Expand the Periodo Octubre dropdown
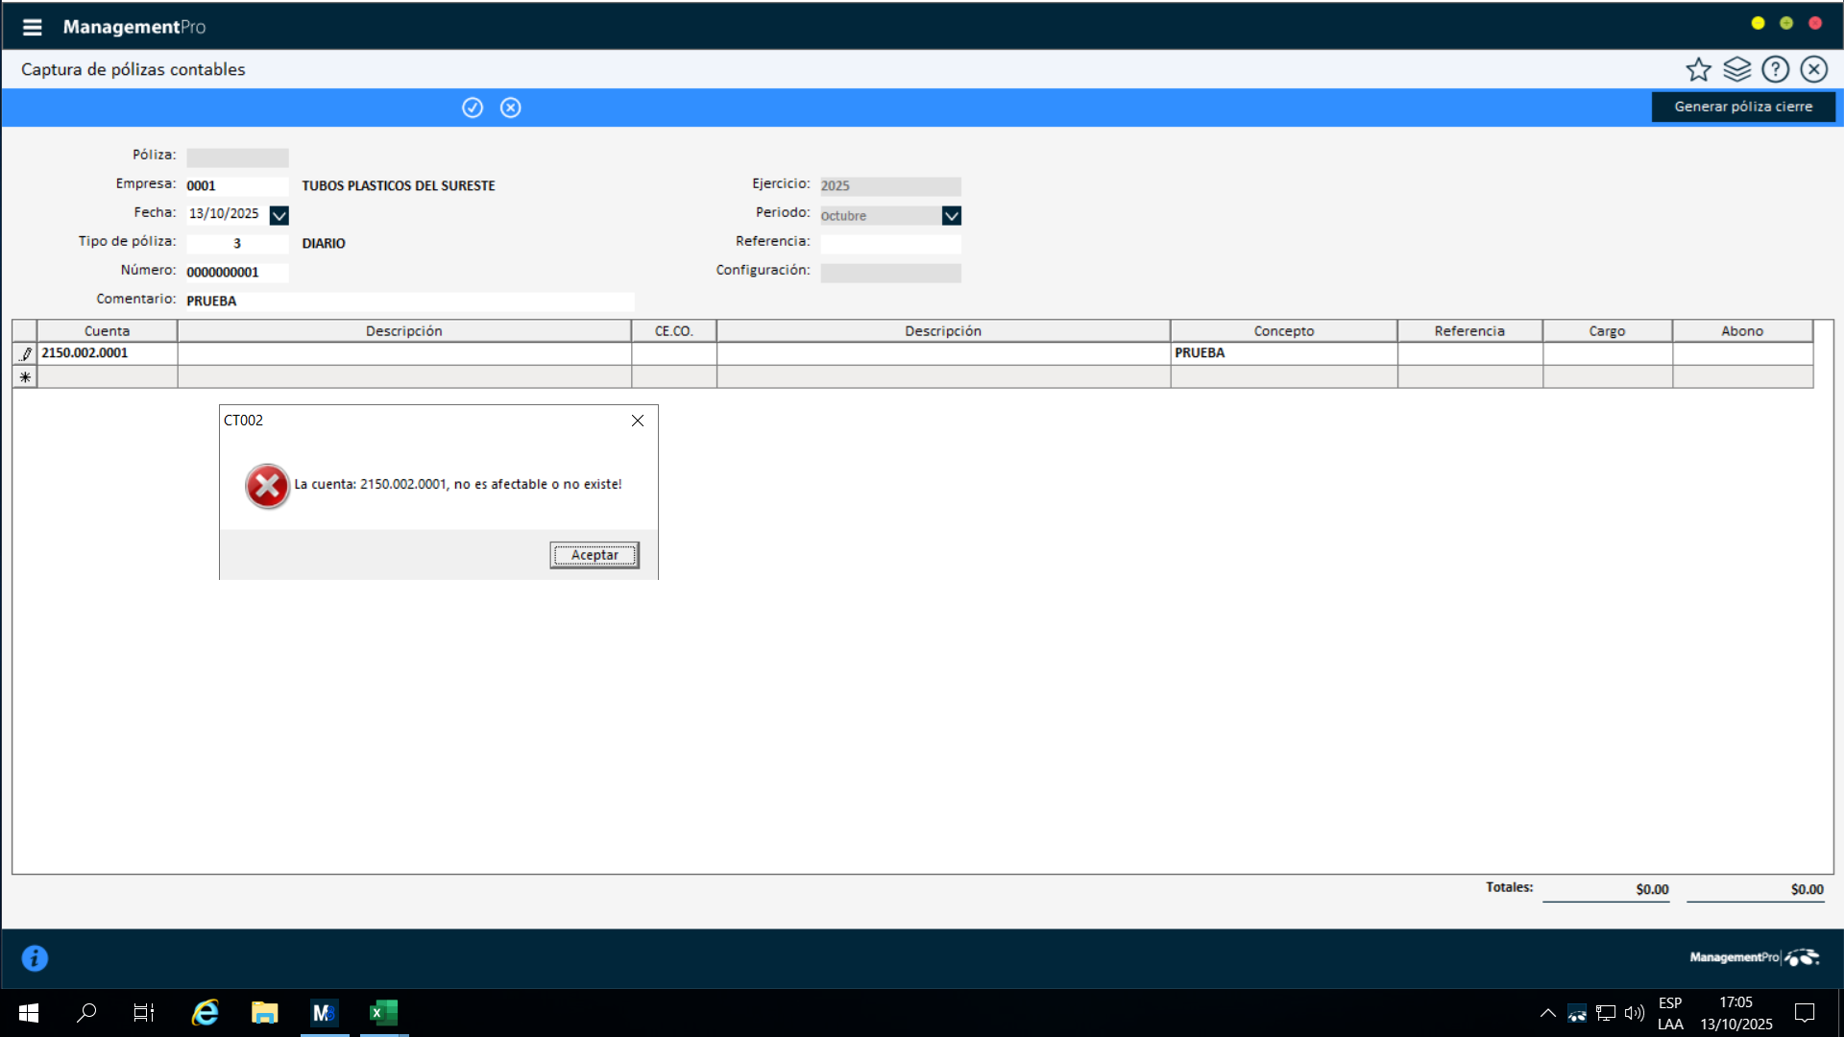Screen dimensions: 1844x1037 [951, 215]
